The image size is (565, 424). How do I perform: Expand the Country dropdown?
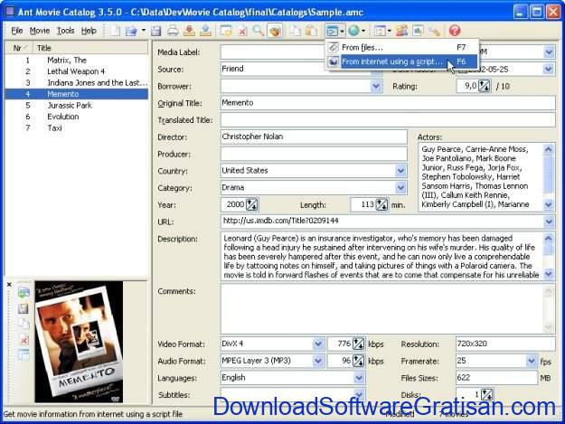click(x=400, y=170)
